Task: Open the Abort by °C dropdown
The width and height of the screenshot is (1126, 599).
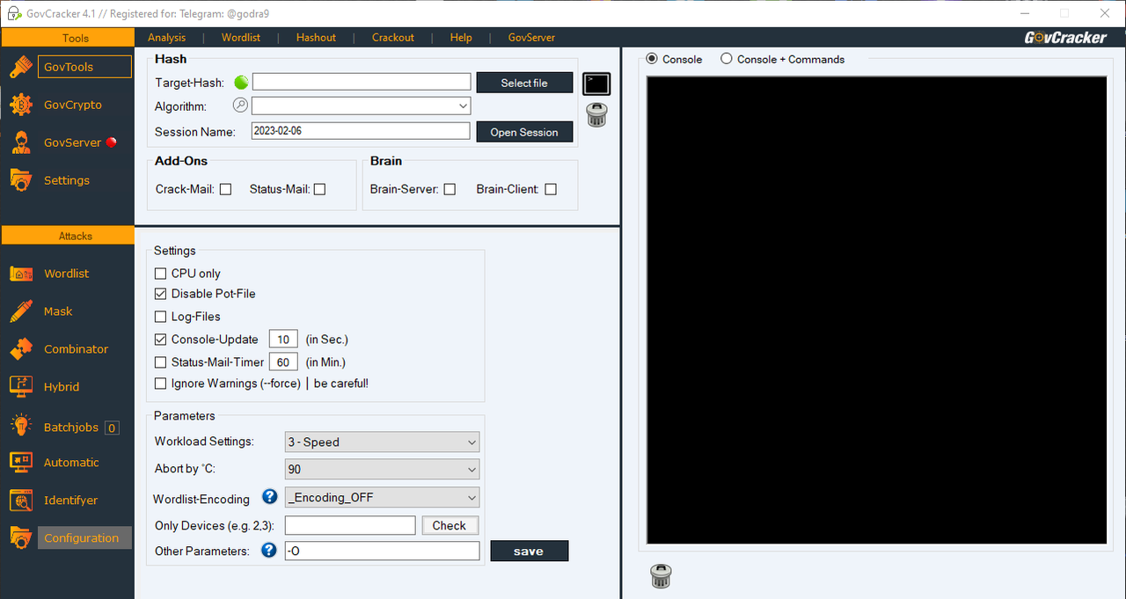Action: coord(383,470)
